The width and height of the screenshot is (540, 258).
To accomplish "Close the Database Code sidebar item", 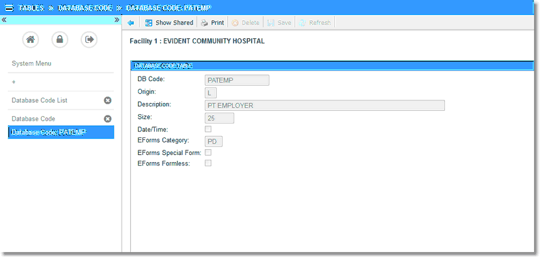I will coord(108,119).
